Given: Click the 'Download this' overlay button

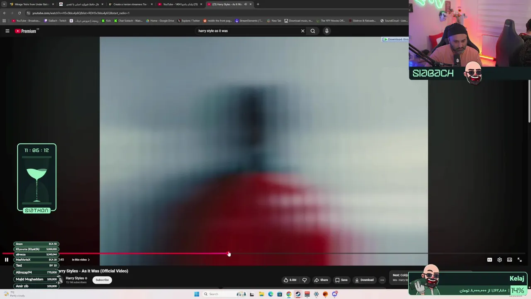Looking at the screenshot, I should point(395,39).
